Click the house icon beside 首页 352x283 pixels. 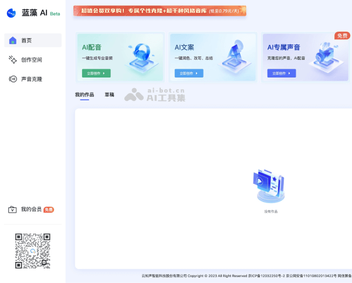point(13,41)
